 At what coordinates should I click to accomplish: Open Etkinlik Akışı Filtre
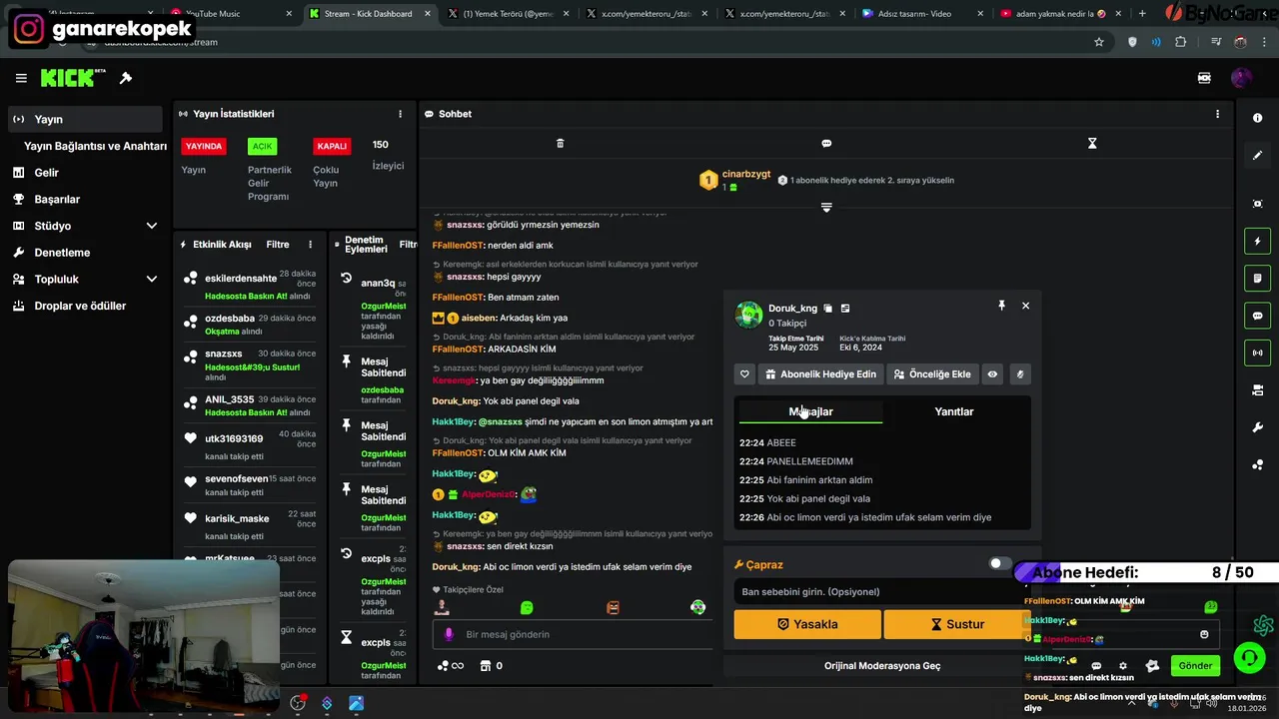(277, 245)
